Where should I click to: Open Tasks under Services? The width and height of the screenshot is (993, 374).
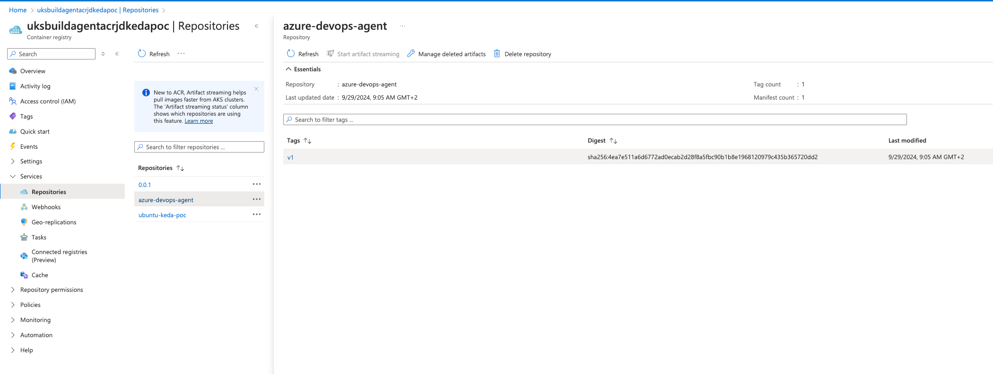39,238
